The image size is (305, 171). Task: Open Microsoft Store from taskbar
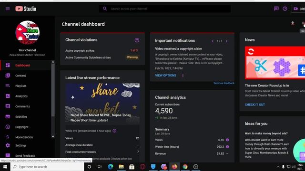132,167
